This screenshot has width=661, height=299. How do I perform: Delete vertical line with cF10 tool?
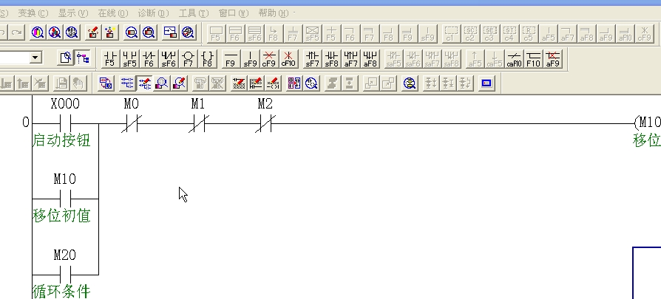[x=288, y=58]
